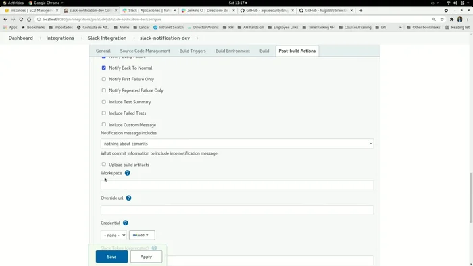Bookmark this page with star icon

[x=442, y=20]
